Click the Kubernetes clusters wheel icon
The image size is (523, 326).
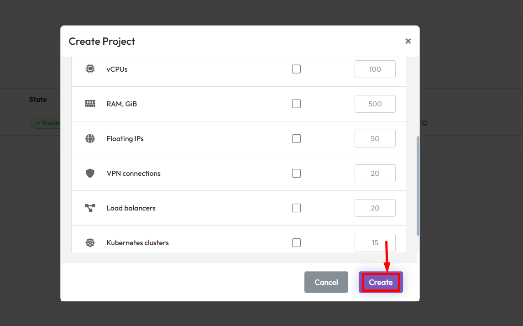[90, 242]
